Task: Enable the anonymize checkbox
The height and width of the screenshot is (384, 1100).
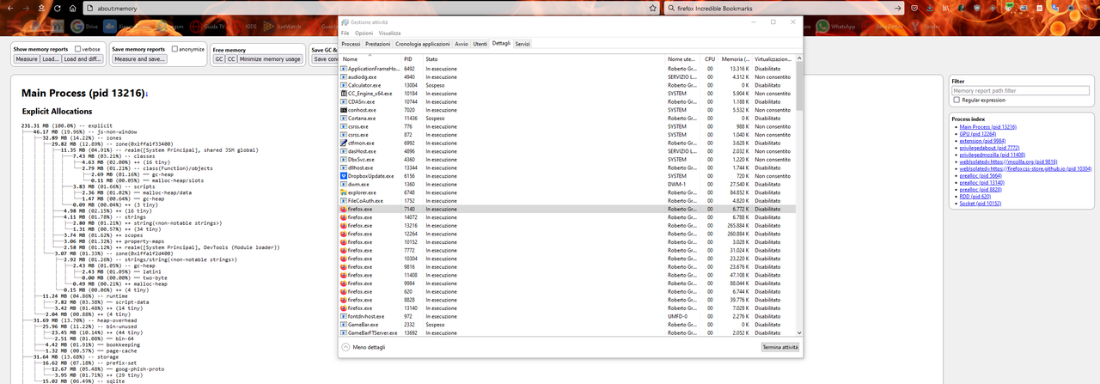Action: 174,49
